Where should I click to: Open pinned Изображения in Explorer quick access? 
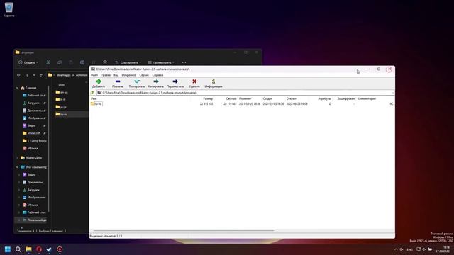point(34,118)
